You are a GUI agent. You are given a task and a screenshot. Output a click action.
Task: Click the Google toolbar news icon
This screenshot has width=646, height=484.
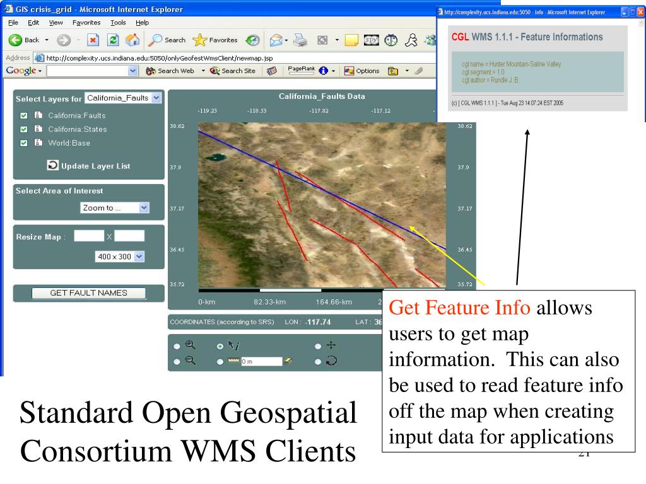pos(271,71)
